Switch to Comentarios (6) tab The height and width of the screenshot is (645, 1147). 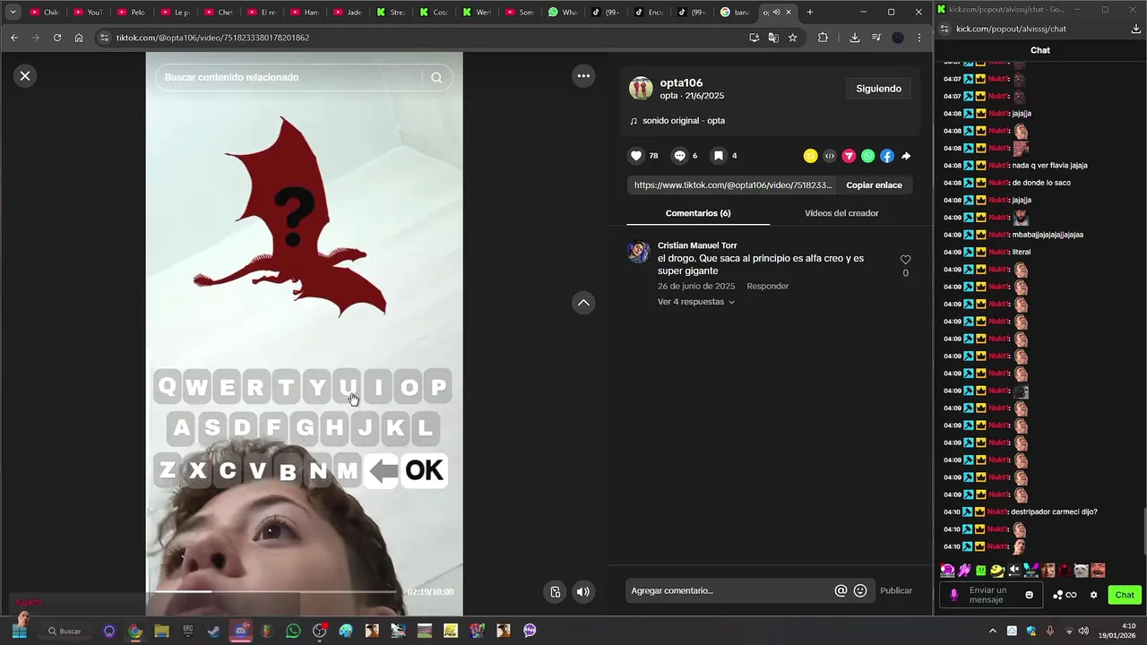[698, 213]
